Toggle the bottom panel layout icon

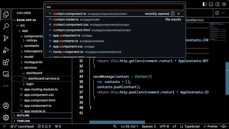[x=211, y=4]
